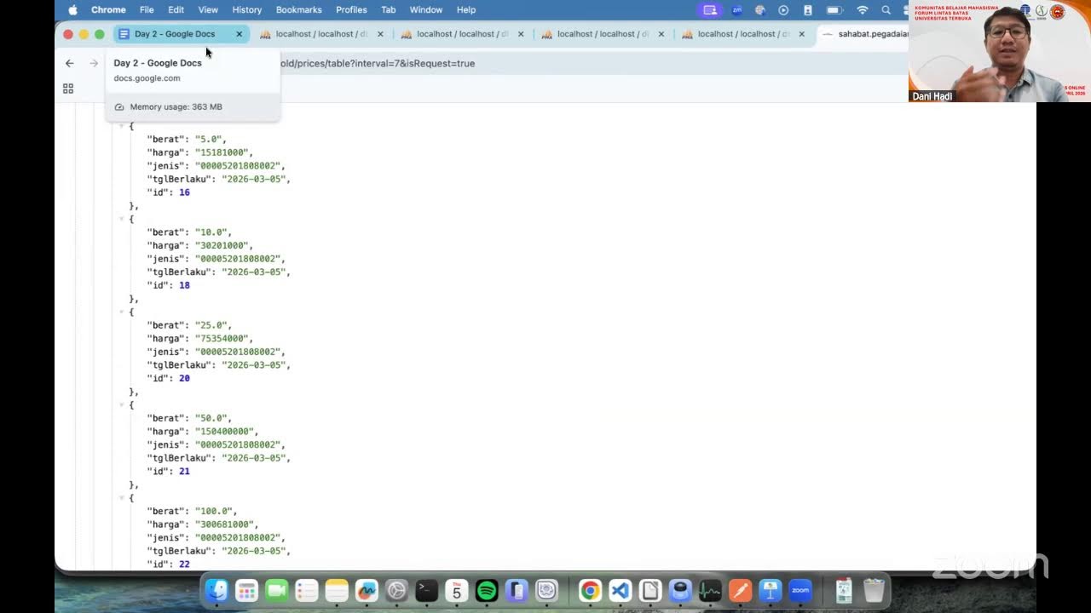This screenshot has width=1091, height=613.
Task: Click the "Memory usage: 363 MB" tooltip text
Action: click(x=176, y=106)
